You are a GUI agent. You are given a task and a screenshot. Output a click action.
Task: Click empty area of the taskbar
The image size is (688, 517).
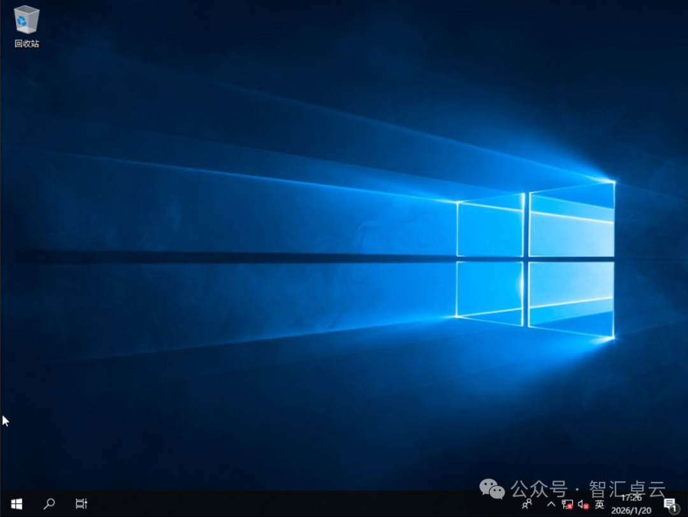tap(287, 504)
